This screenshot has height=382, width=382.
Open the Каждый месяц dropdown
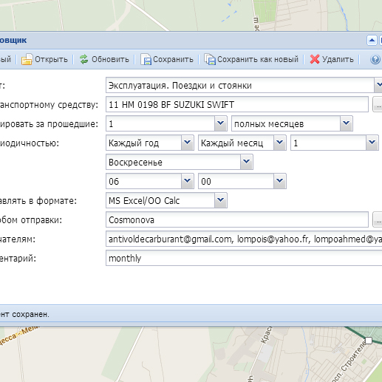279,143
